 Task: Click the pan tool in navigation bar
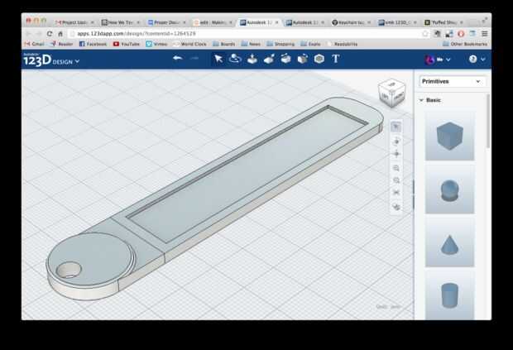[x=396, y=154]
